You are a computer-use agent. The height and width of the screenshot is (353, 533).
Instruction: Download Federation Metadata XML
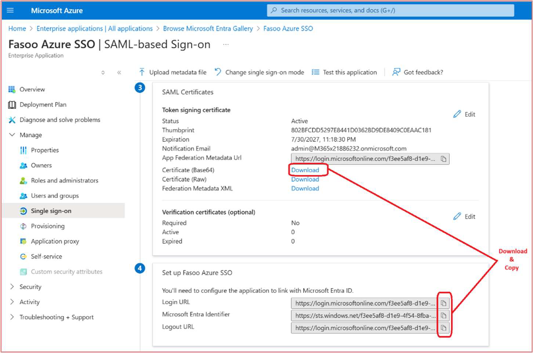point(305,188)
